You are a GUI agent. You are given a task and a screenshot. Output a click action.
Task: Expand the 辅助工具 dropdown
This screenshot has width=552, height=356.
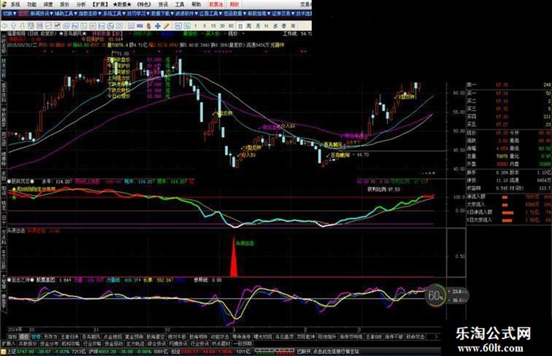point(66,13)
